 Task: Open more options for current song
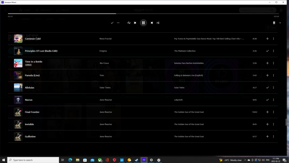pos(118,23)
